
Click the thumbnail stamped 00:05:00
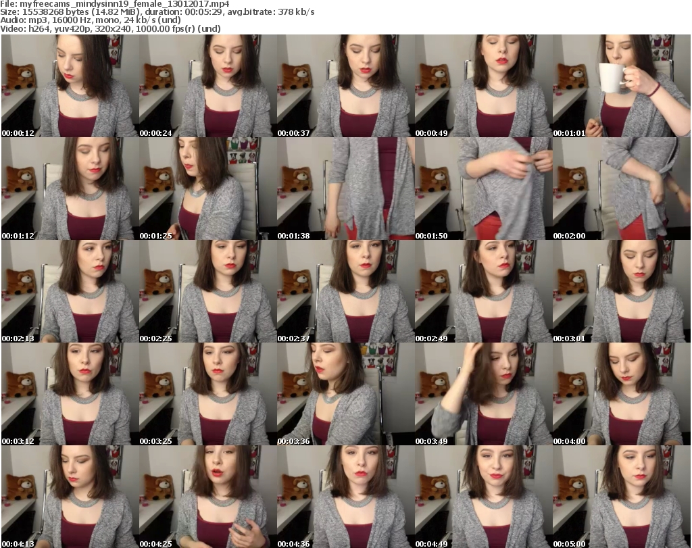tap(622, 497)
